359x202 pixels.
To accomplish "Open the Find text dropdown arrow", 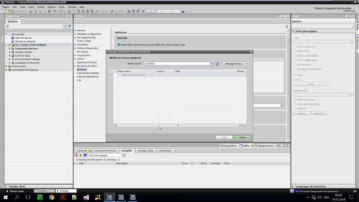I will (x=352, y=42).
